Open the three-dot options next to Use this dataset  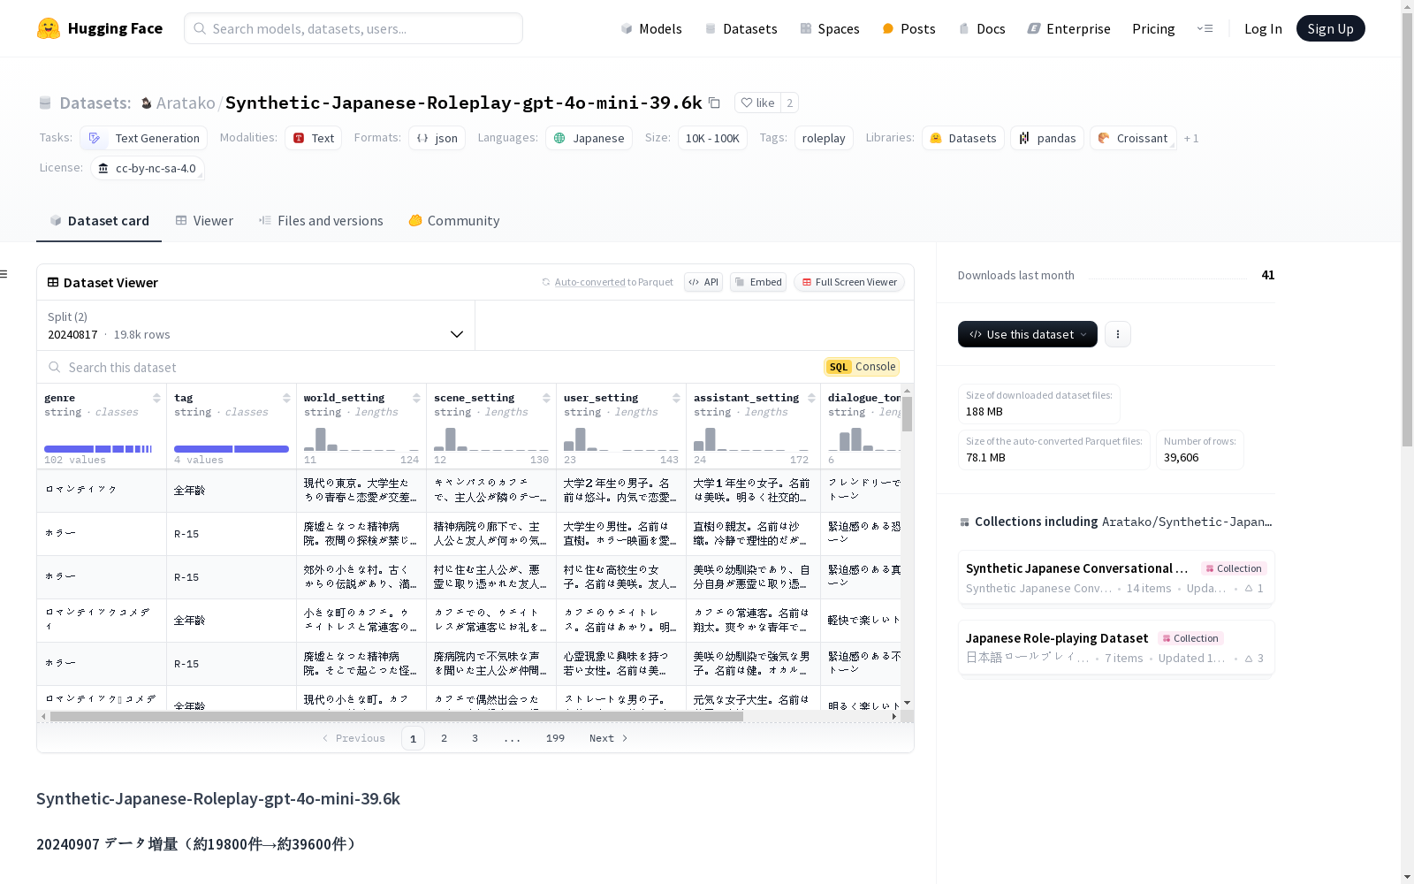pyautogui.click(x=1118, y=334)
